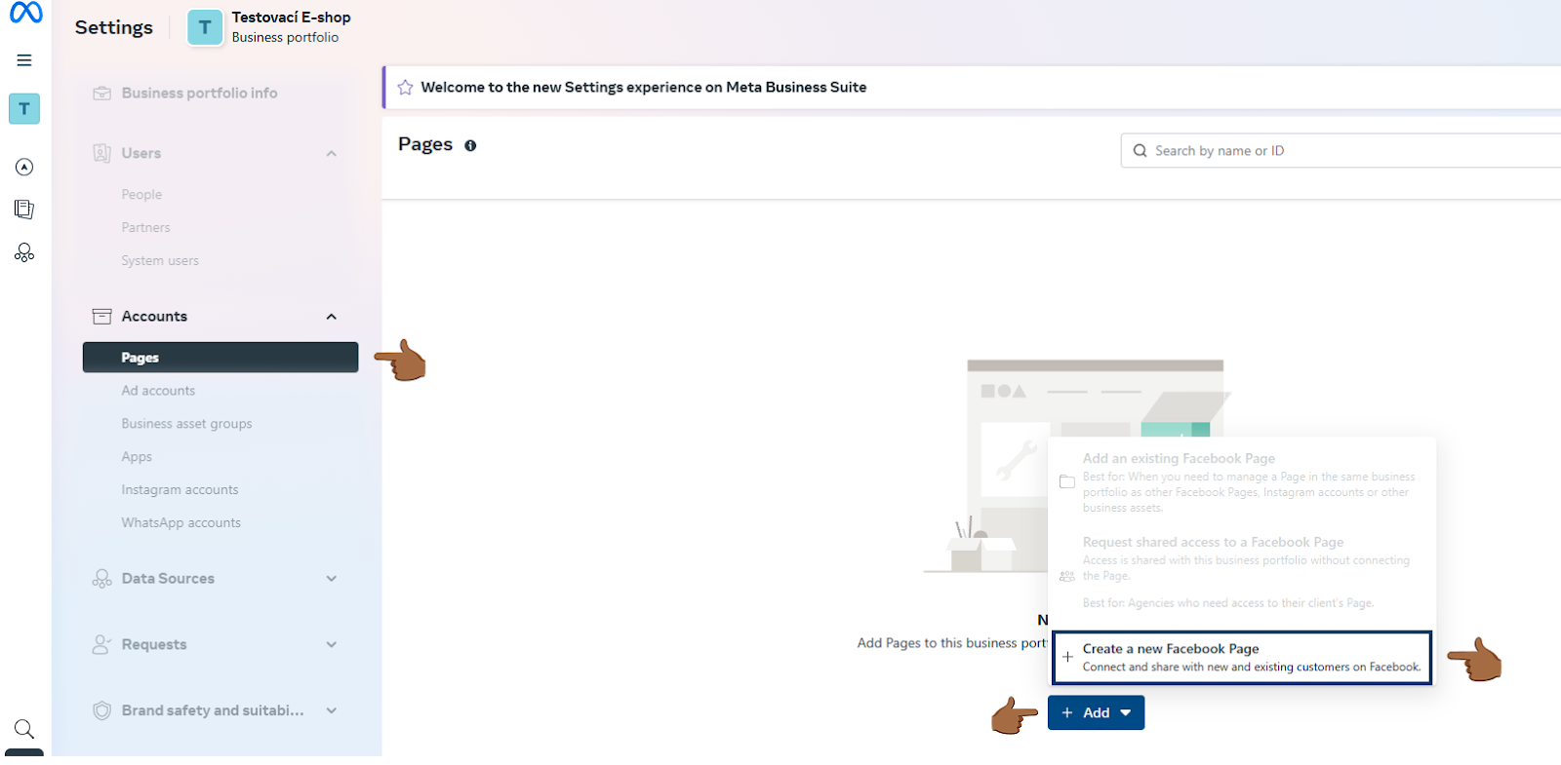The width and height of the screenshot is (1561, 765).
Task: Choose Create a new Facebook Page
Action: tap(1242, 658)
